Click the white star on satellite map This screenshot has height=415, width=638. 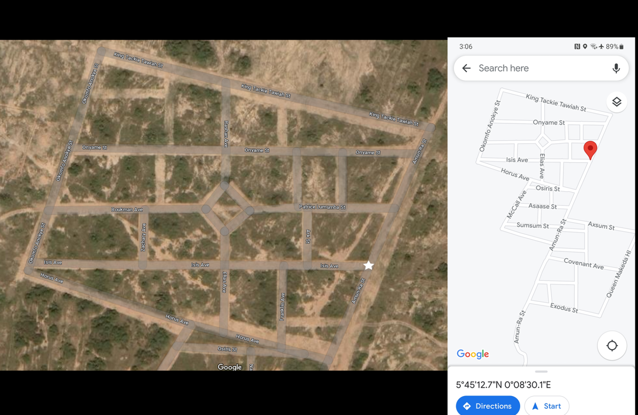pos(368,266)
